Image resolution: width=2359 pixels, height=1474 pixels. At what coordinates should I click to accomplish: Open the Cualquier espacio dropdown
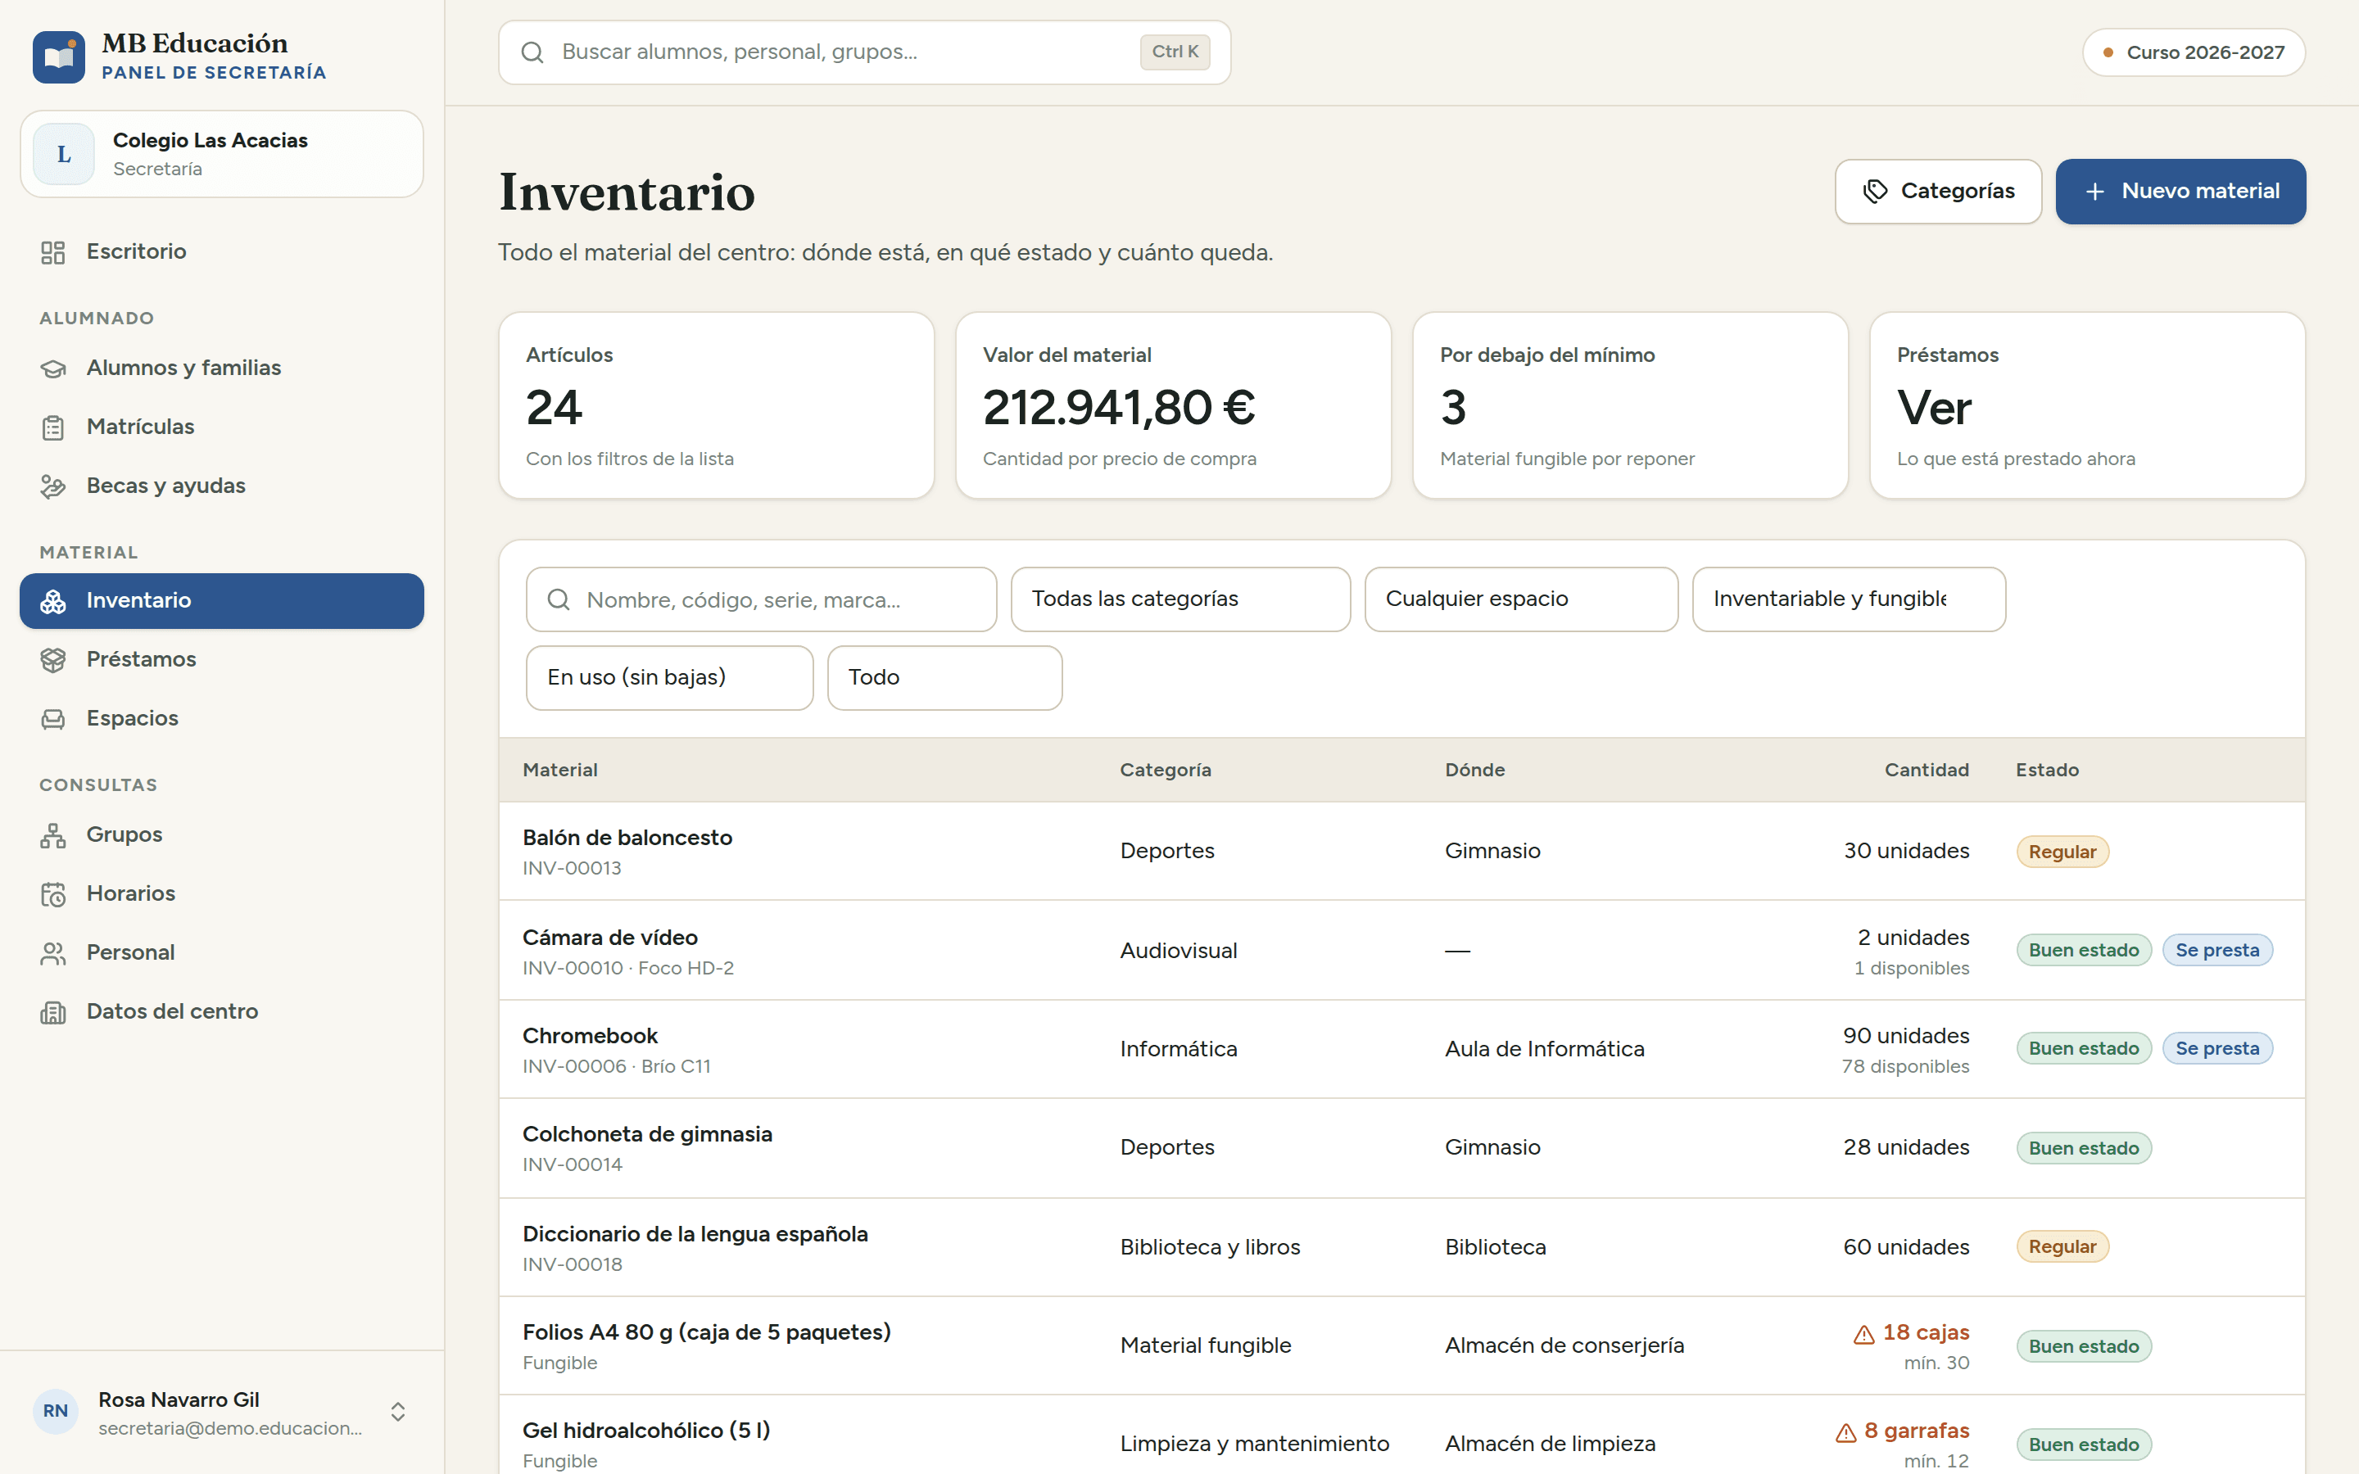click(1521, 599)
